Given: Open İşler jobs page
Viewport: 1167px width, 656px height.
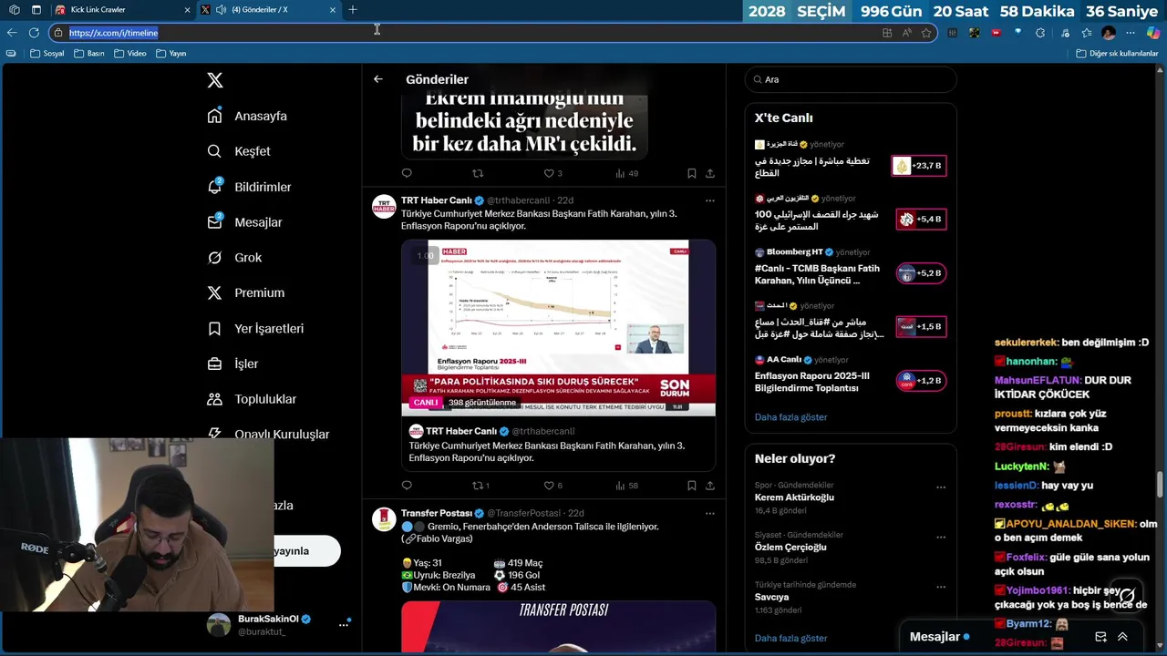Looking at the screenshot, I should click(232, 364).
